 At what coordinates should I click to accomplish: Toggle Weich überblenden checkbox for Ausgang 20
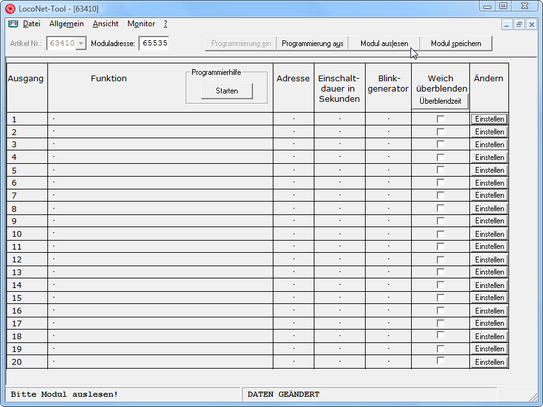pos(441,361)
